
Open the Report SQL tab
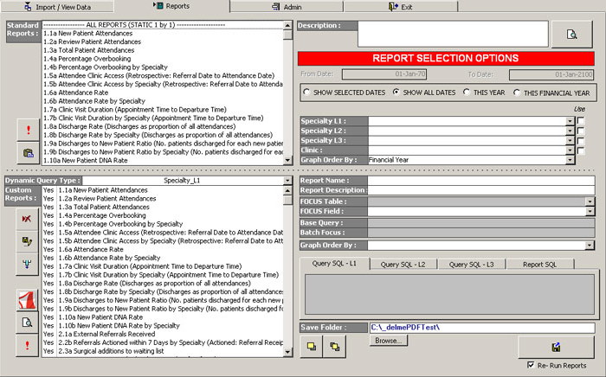[x=539, y=265]
